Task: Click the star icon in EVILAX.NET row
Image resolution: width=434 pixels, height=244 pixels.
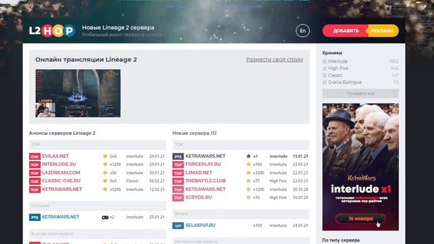Action: tap(105, 156)
